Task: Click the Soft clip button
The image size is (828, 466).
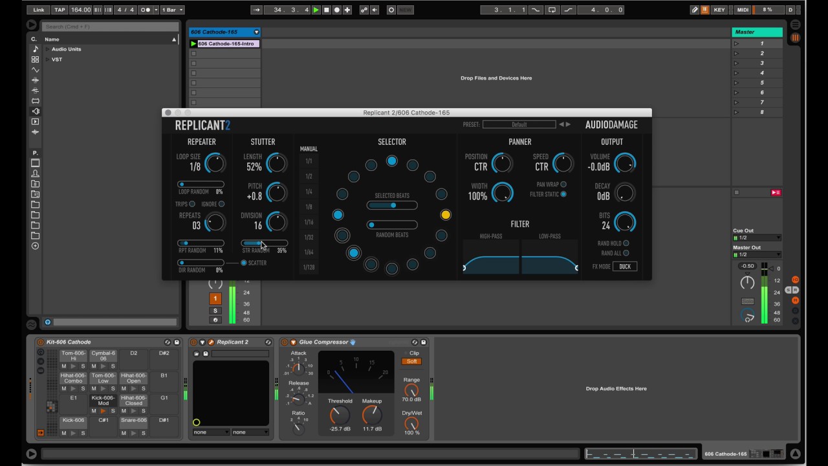Action: pos(411,361)
